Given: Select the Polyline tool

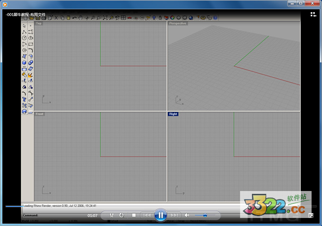Looking at the screenshot, I should [x=24, y=32].
